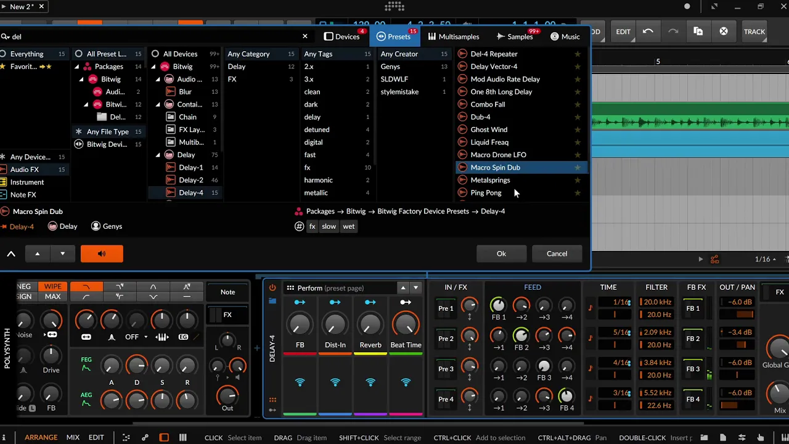
Task: Favorite the Liquid Freaq preset star
Action: click(578, 142)
